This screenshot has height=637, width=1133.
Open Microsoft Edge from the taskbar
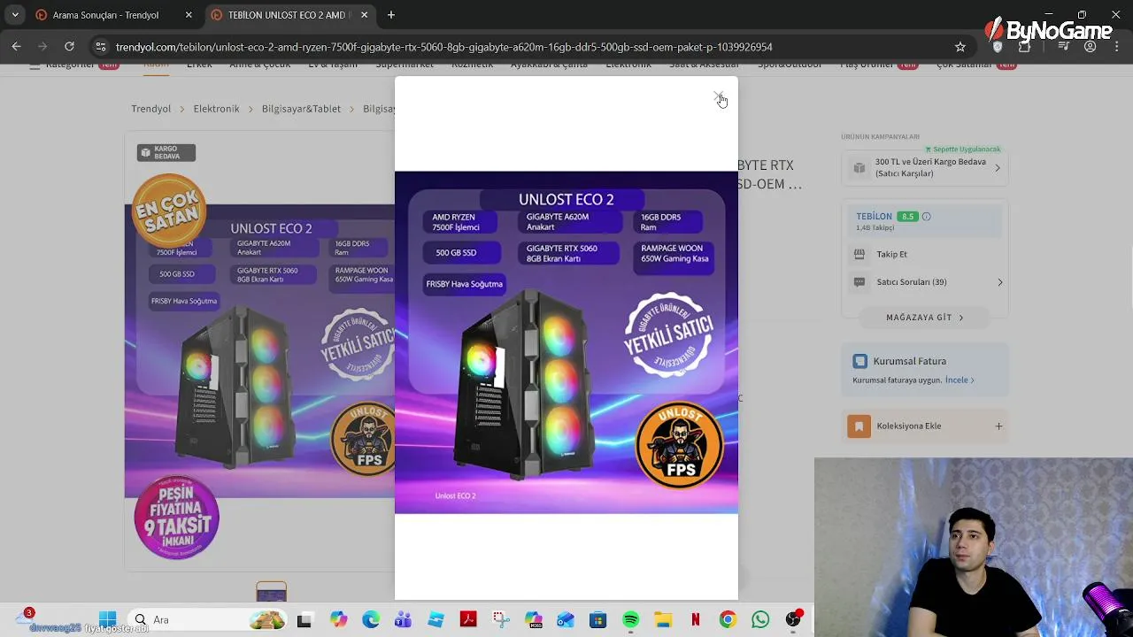click(x=371, y=619)
